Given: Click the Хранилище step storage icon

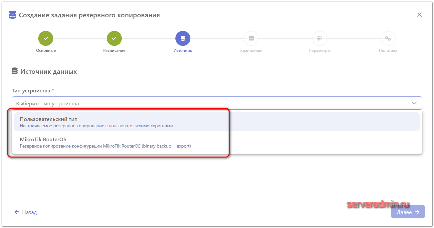Looking at the screenshot, I should [x=251, y=39].
